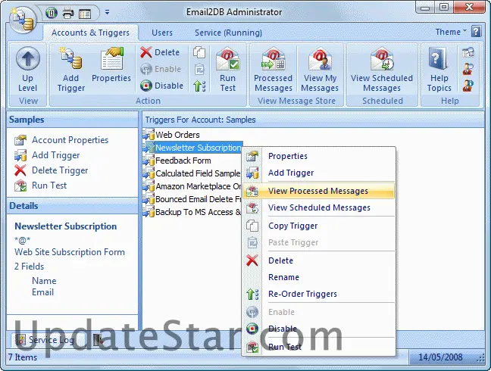Click the Name field in Details panel

tap(44, 281)
